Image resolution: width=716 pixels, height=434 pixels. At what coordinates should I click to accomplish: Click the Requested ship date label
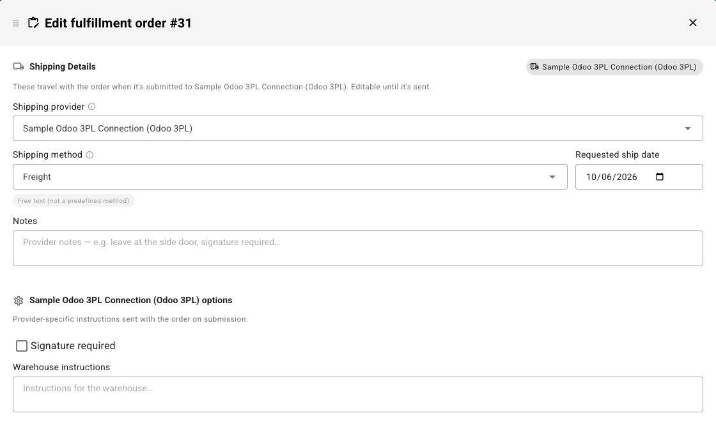(618, 154)
